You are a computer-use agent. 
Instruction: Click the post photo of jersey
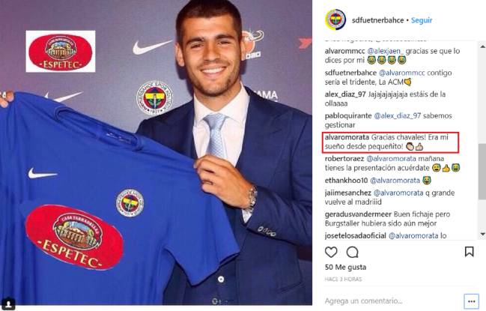pyautogui.click(x=156, y=152)
